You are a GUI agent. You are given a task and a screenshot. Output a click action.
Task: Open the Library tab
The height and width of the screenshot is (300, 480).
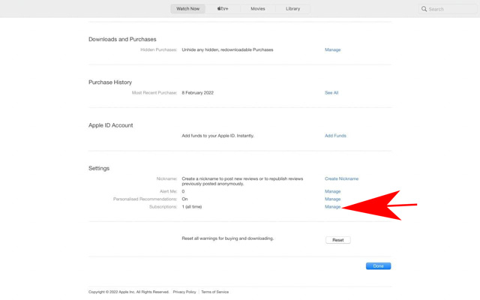(292, 8)
